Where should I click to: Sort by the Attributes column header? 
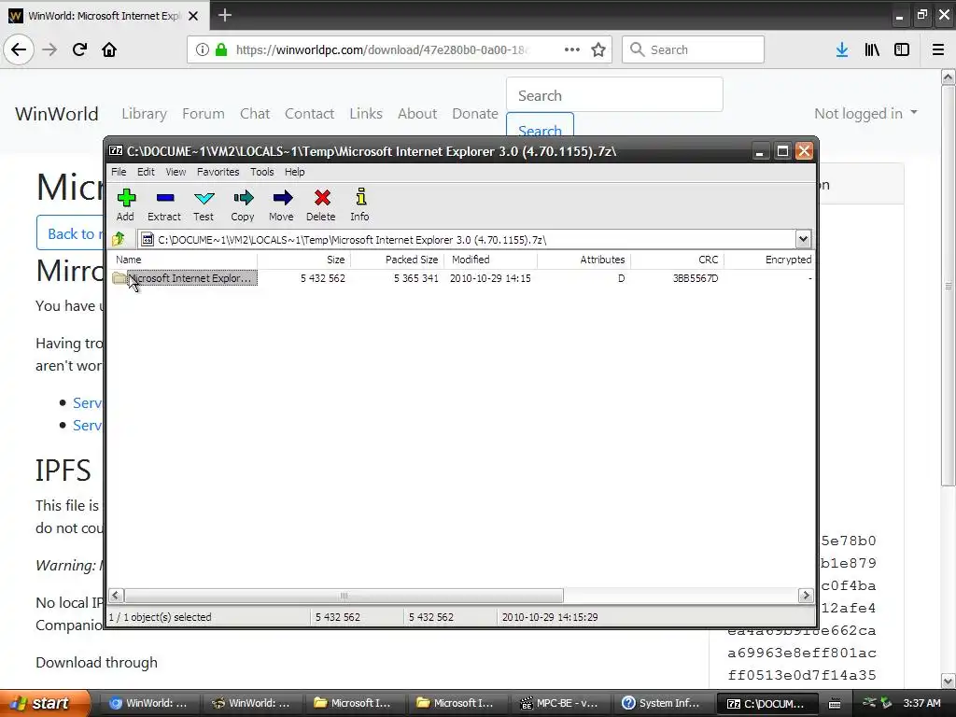(584, 260)
